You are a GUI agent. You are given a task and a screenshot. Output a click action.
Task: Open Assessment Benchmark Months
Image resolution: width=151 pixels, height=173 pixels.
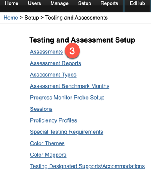point(69,86)
